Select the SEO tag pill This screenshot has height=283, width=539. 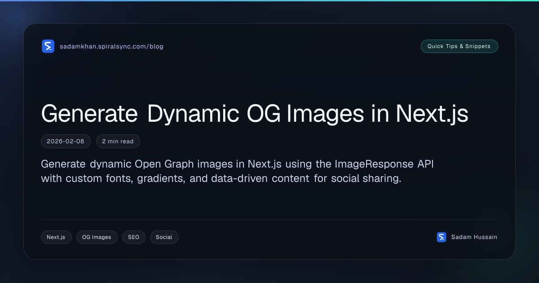click(x=133, y=237)
